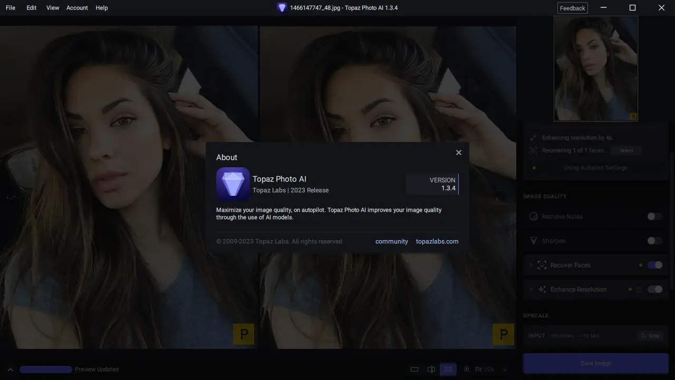Click the Remove Noise icon
Viewport: 675px width, 380px height.
(x=533, y=216)
